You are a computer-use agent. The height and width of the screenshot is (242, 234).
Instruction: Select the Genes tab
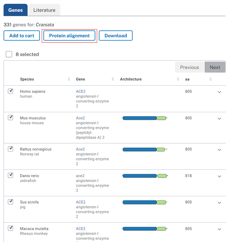(x=15, y=10)
